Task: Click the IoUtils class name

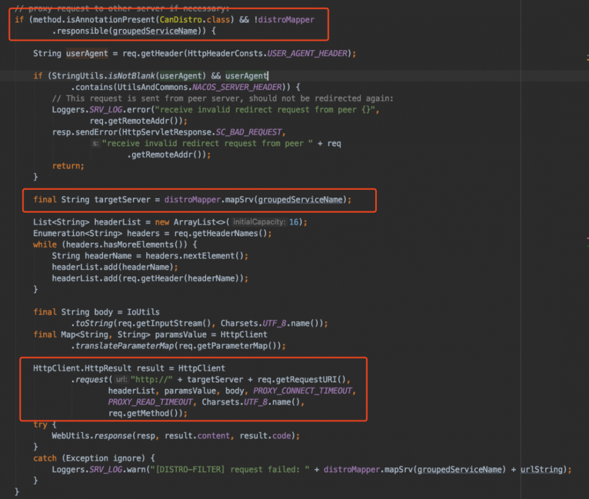Action: (x=143, y=312)
